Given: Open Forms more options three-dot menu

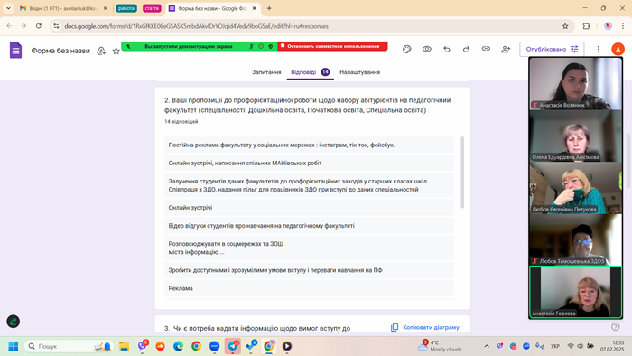Looking at the screenshot, I should [x=598, y=49].
